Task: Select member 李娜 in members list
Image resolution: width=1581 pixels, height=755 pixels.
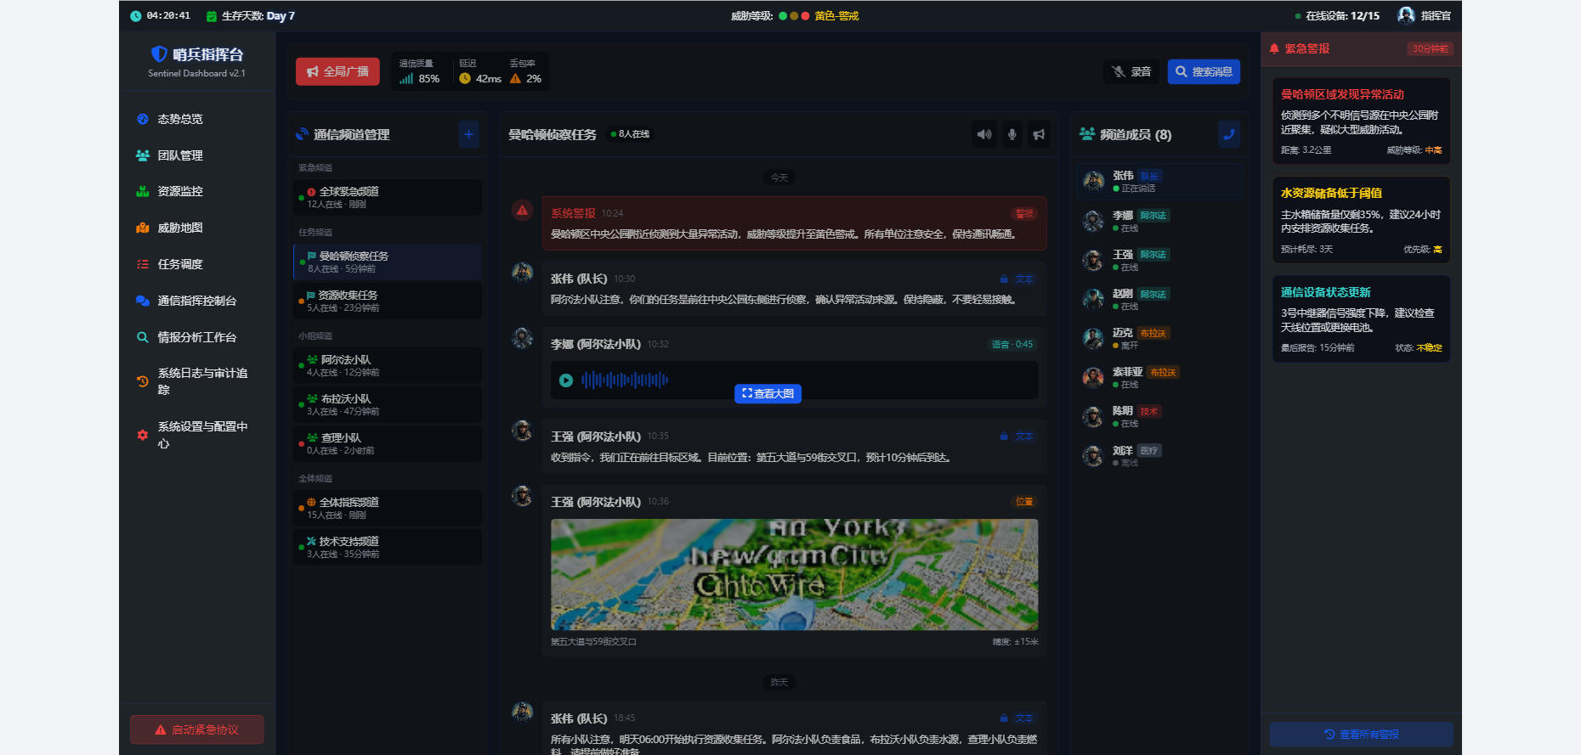Action: pyautogui.click(x=1160, y=221)
